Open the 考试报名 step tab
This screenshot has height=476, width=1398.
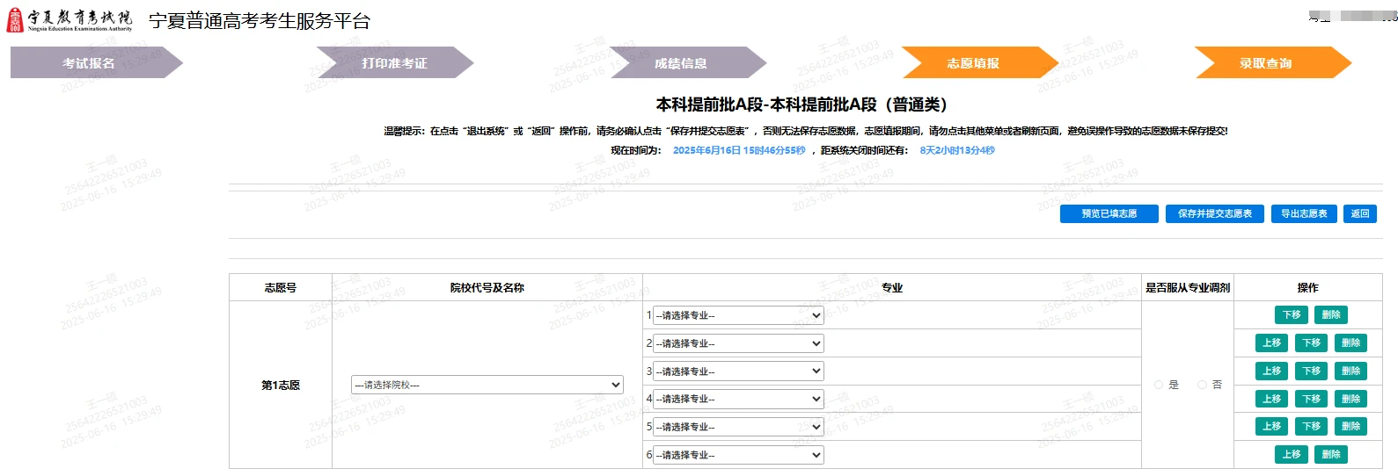coord(89,63)
